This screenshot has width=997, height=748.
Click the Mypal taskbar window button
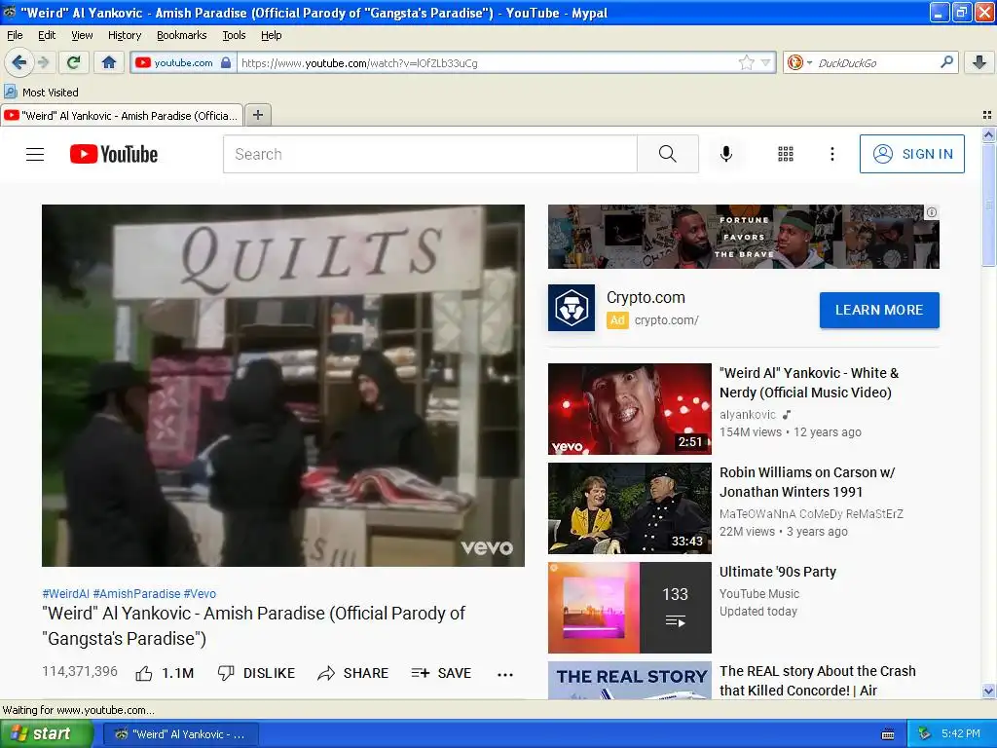click(x=180, y=734)
